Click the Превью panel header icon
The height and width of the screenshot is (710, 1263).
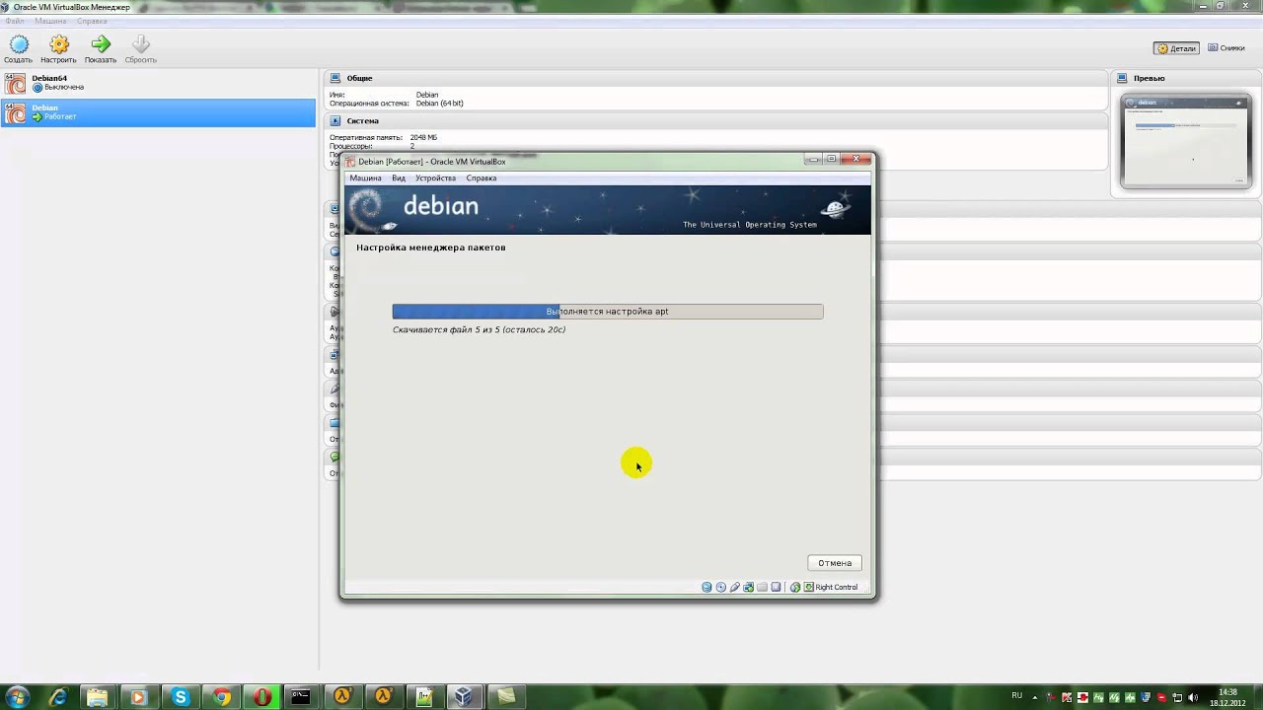pos(1122,78)
